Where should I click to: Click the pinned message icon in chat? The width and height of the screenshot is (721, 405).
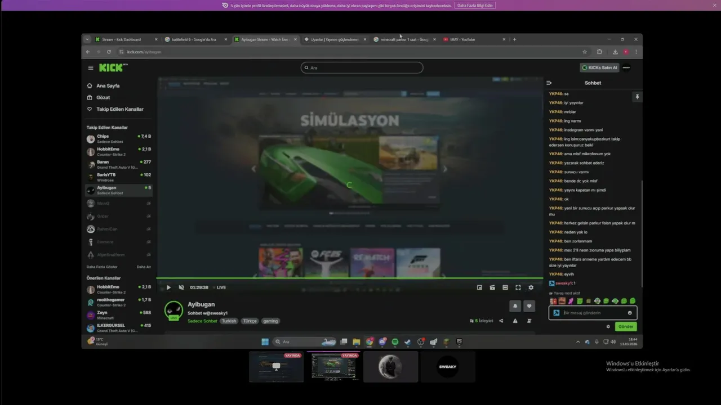(x=637, y=97)
